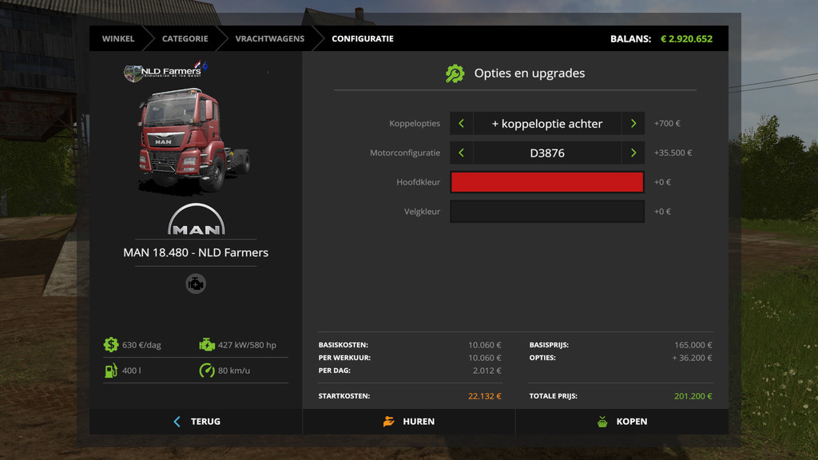Switch to next Motorconfiguratie engine

point(633,153)
